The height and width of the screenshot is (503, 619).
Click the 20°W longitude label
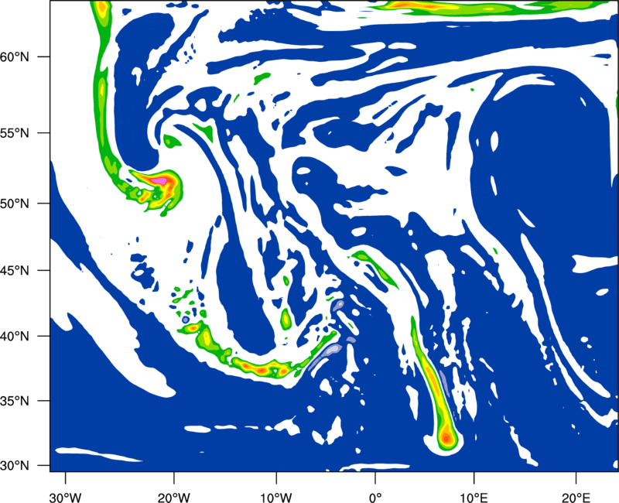(174, 498)
